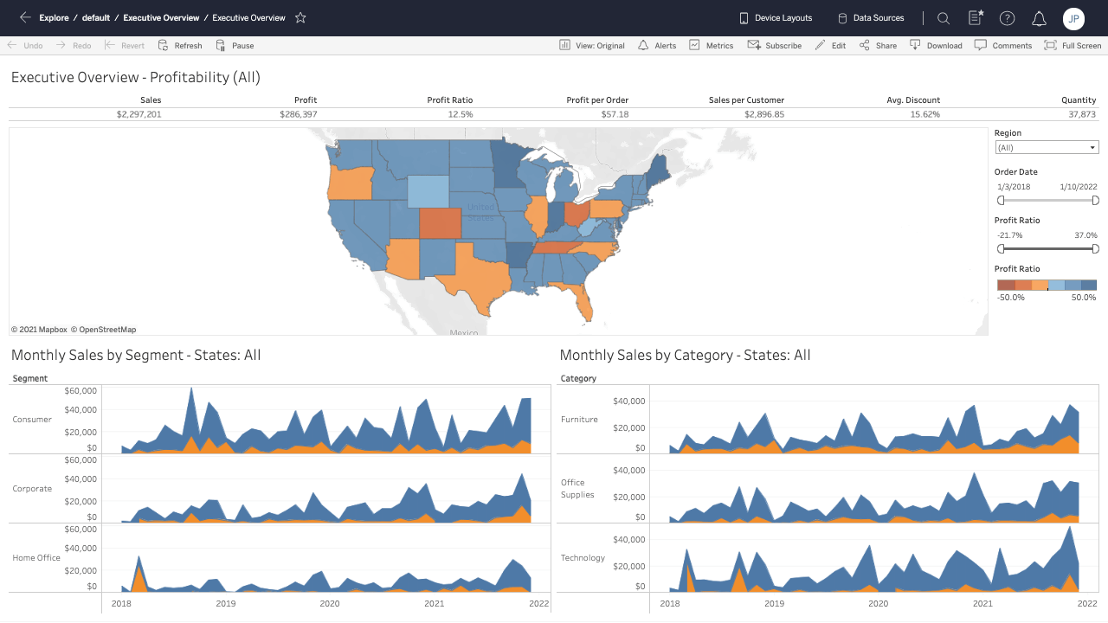Expand the Region (All) dropdown
The height and width of the screenshot is (623, 1108).
[1047, 148]
